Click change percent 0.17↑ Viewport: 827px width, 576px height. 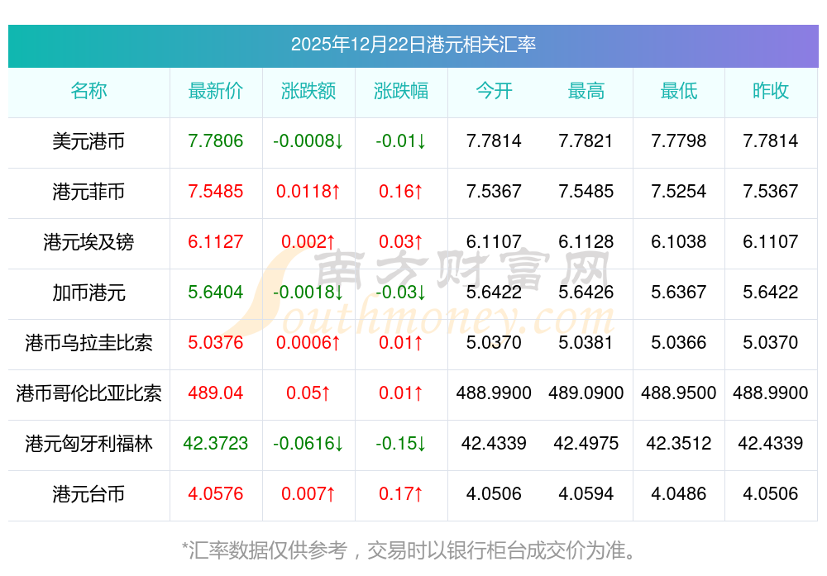click(401, 494)
